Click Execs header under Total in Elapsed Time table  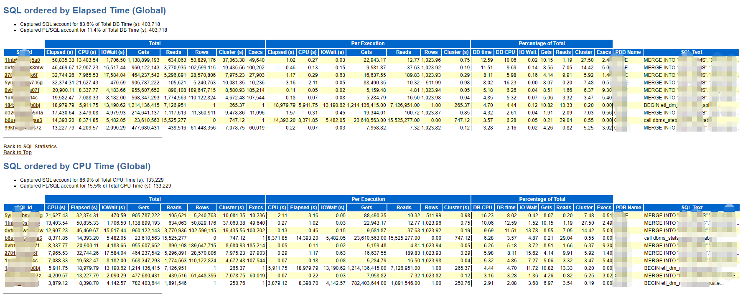tap(255, 52)
